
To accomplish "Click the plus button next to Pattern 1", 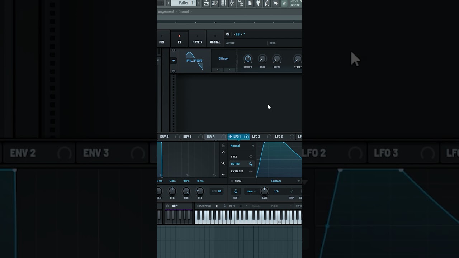I will (x=198, y=3).
